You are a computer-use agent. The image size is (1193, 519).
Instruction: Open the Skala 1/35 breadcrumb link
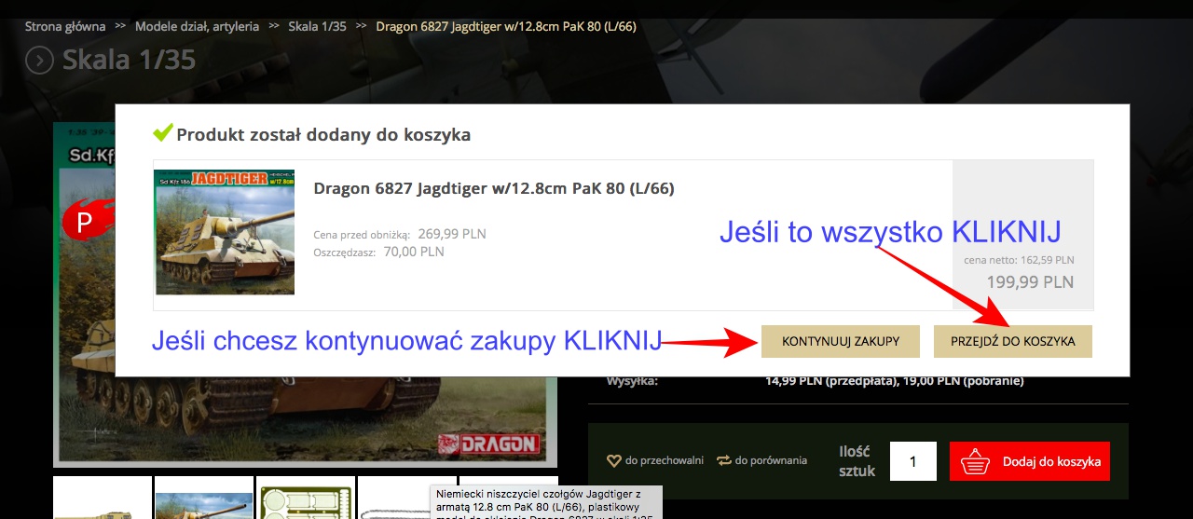click(317, 26)
